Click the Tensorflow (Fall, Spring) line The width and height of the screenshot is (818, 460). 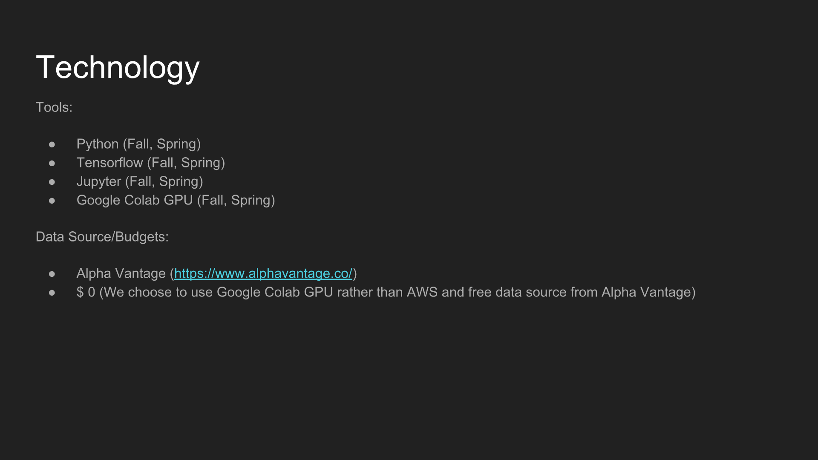tap(151, 163)
